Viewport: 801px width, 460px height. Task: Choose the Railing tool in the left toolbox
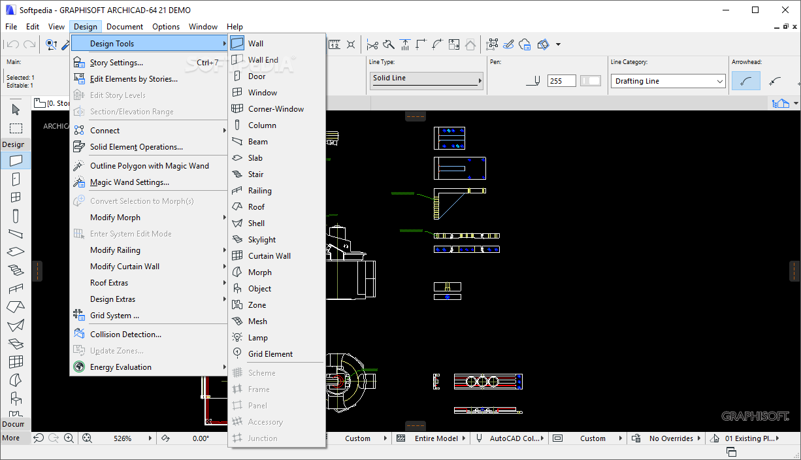[x=16, y=288]
